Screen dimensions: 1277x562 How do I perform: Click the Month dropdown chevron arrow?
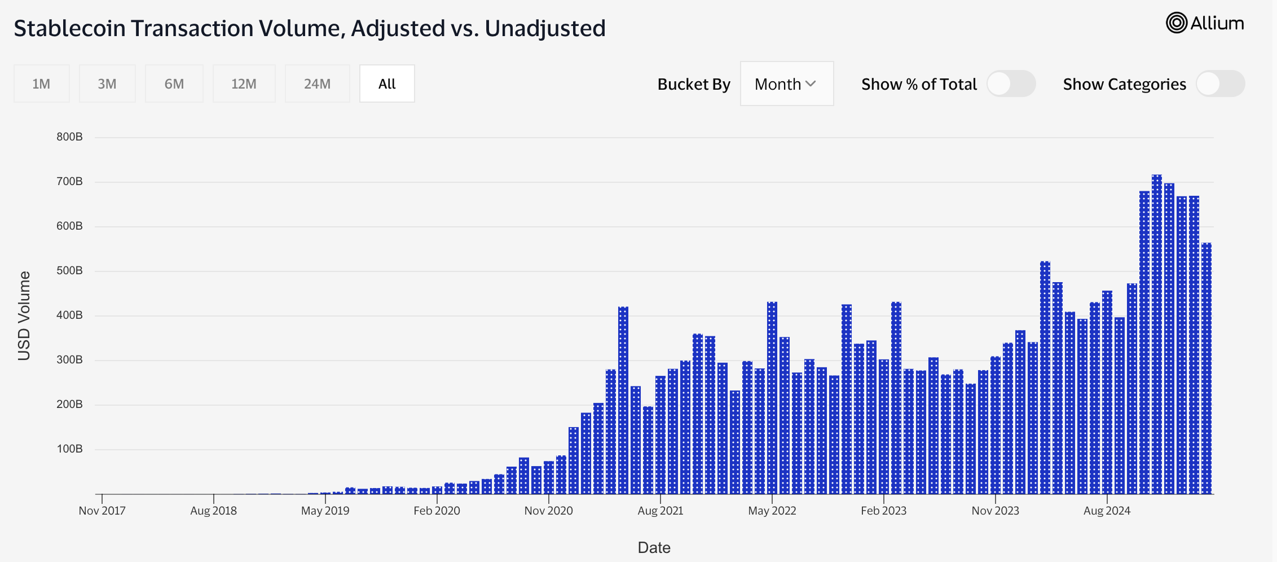click(x=811, y=84)
